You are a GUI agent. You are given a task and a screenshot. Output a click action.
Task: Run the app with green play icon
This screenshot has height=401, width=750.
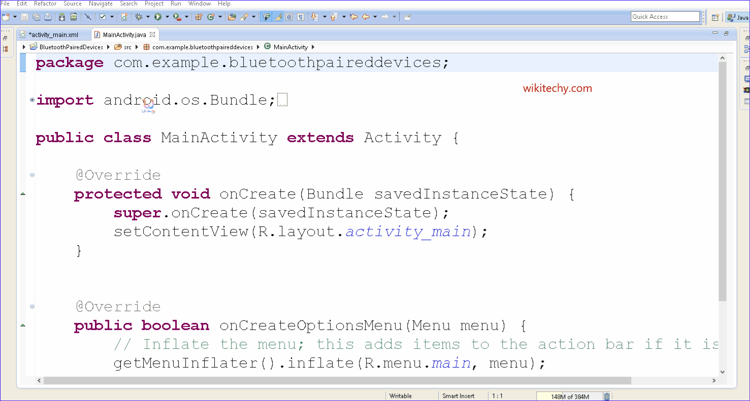(158, 17)
